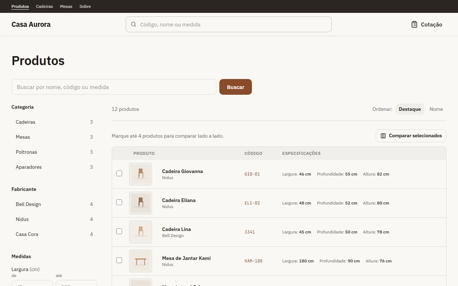Click product code ELI-02
The image size is (458, 286).
(x=252, y=203)
